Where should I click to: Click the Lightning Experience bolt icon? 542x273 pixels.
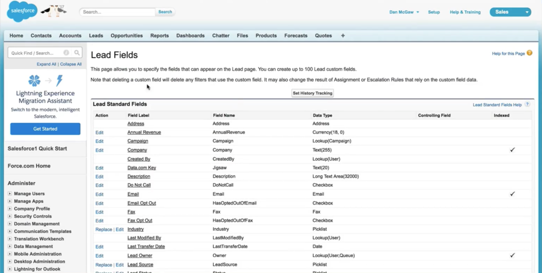pos(59,80)
